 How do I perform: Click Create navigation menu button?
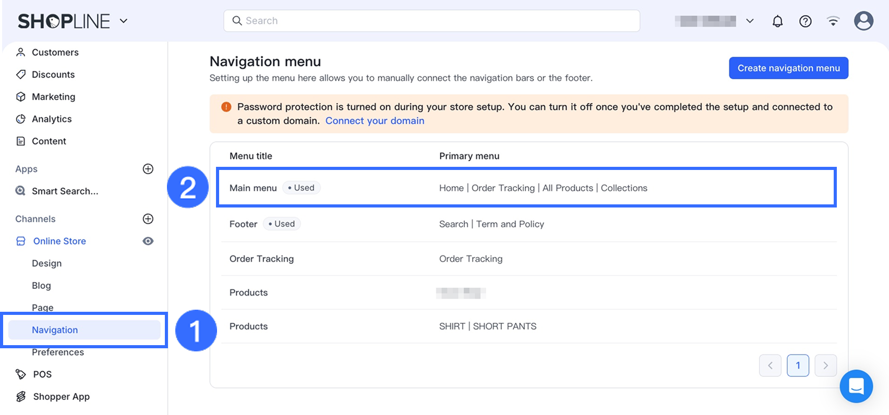(x=788, y=68)
